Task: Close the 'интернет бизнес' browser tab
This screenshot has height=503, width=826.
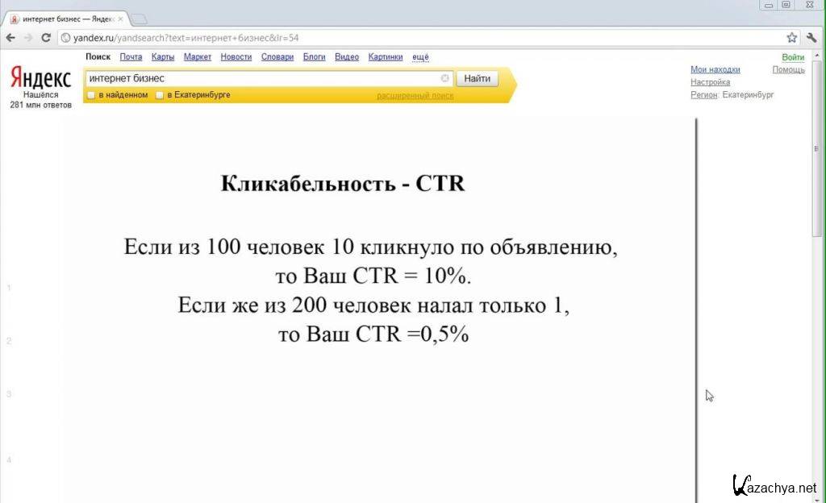Action: coord(121,19)
